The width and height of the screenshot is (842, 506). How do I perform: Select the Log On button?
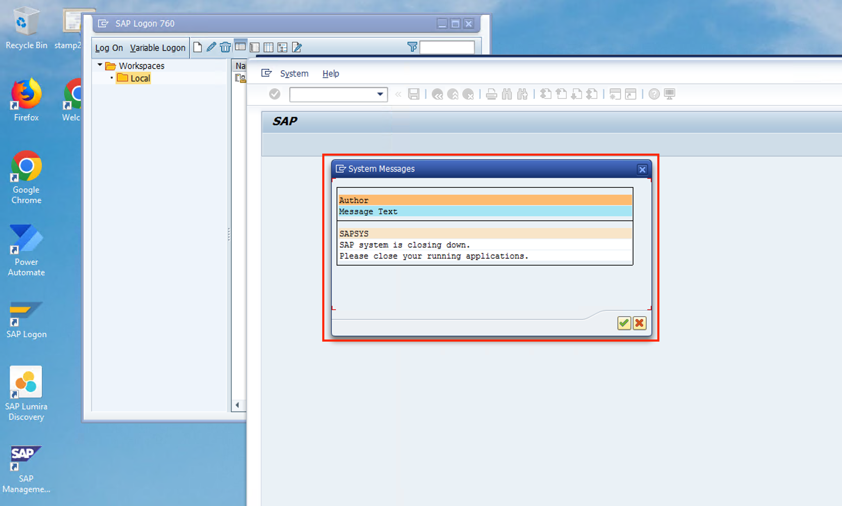tap(109, 48)
